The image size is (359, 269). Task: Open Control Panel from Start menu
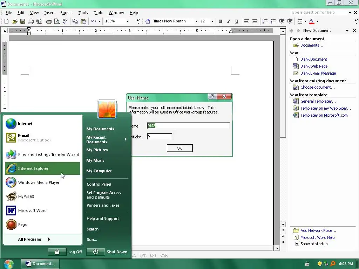tap(99, 184)
